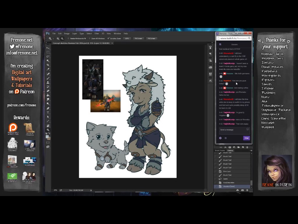This screenshot has height=224, width=298.
Task: Select the Healing Brush tool
Action: coord(48,74)
